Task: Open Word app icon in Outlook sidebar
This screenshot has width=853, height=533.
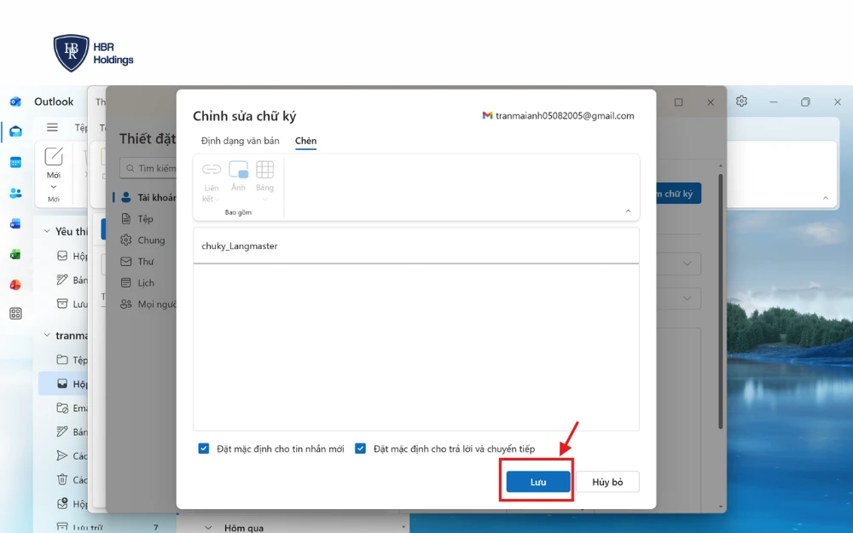Action: click(x=15, y=223)
